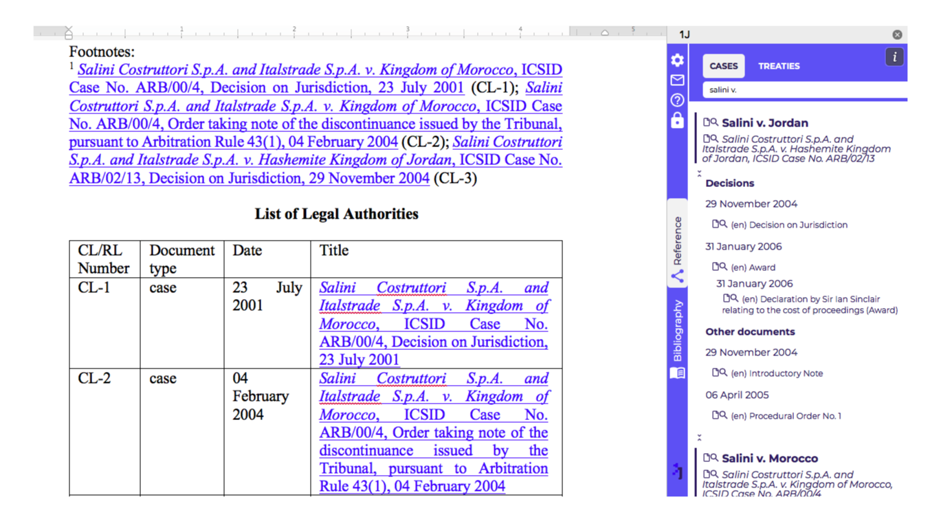
Task: Click the preview icon beside Salini v. Morocco title
Action: tap(711, 458)
